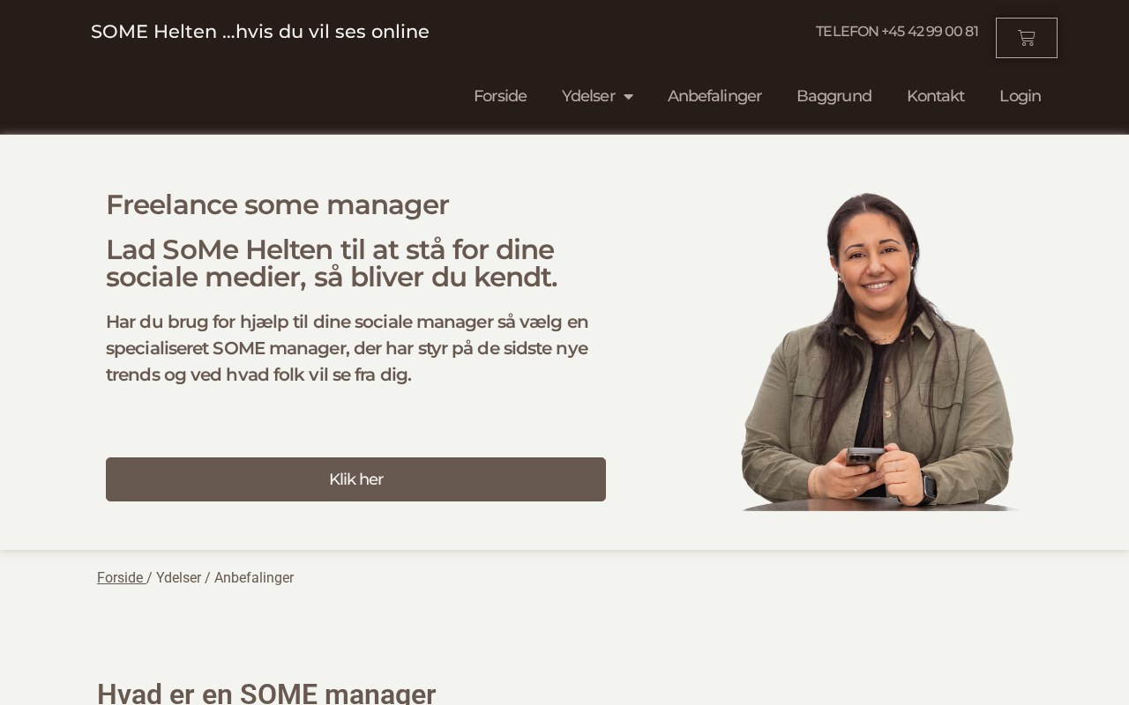1129x705 pixels.
Task: Navigate to the Kontakt page
Action: (x=935, y=96)
